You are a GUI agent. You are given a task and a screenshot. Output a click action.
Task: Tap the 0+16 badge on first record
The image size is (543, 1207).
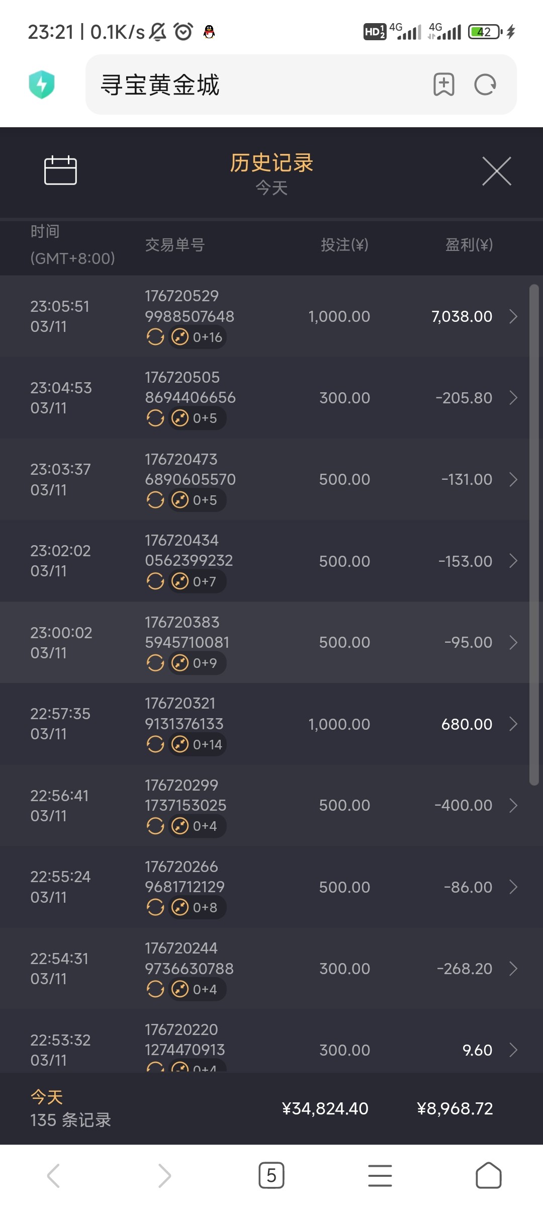[x=198, y=337]
